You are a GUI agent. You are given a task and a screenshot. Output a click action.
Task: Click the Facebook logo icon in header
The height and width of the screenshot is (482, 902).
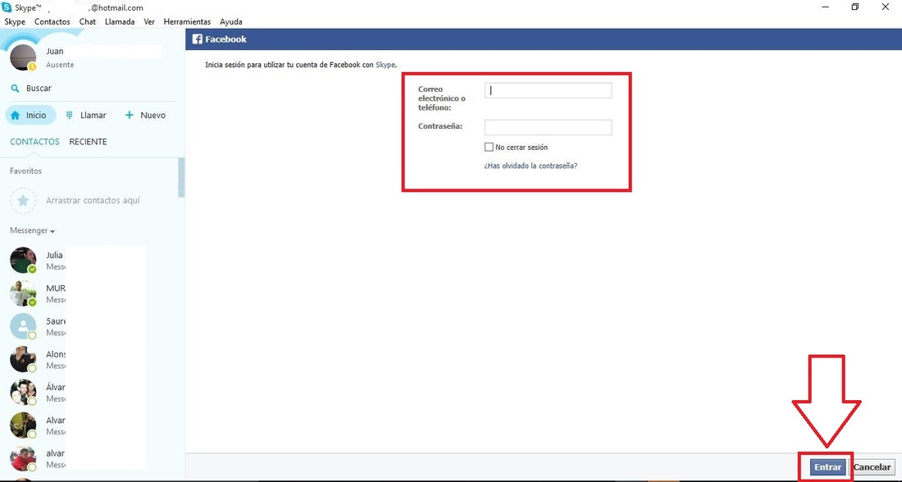pyautogui.click(x=198, y=39)
